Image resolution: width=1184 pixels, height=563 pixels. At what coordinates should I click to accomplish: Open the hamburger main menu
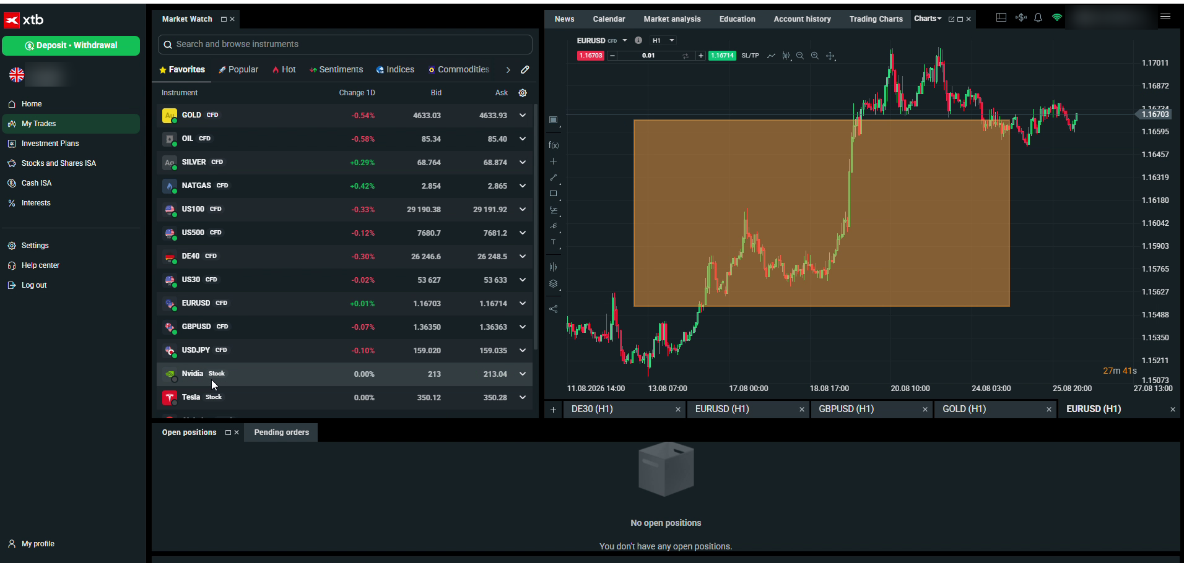click(1165, 17)
